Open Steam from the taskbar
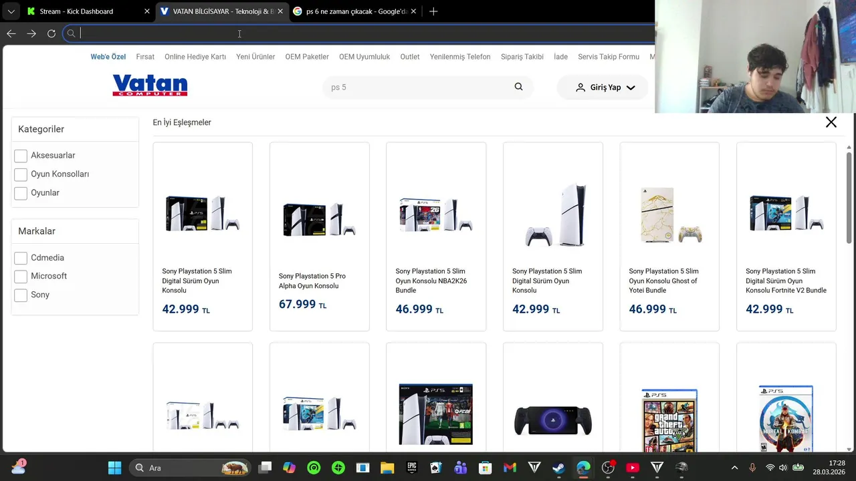The height and width of the screenshot is (481, 856). click(x=558, y=468)
